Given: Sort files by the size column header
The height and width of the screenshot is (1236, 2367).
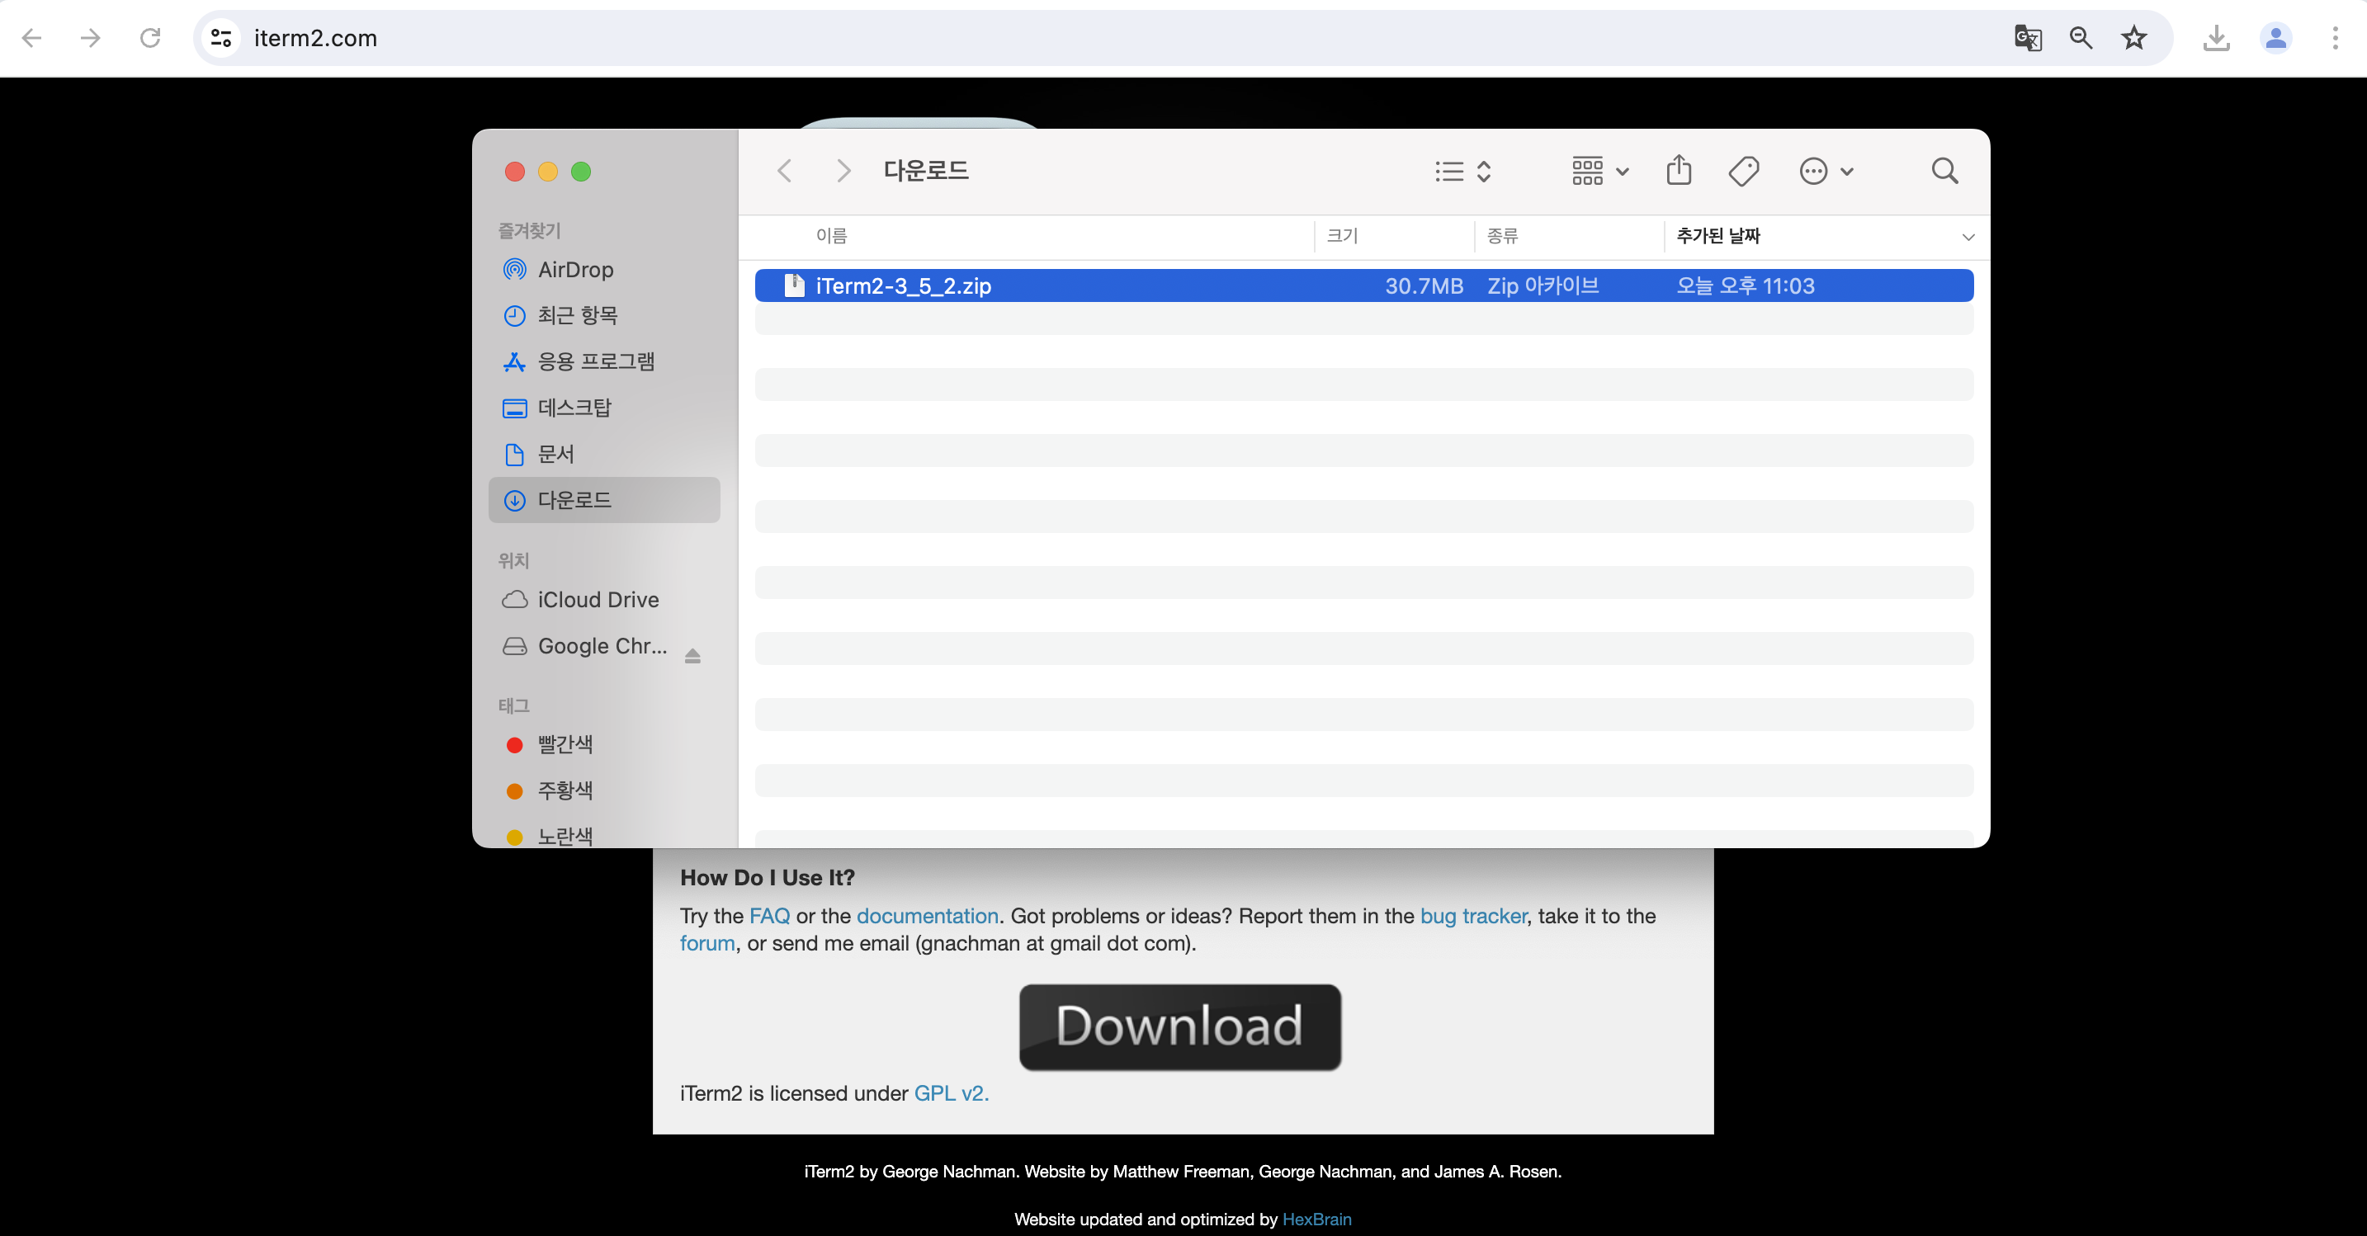Looking at the screenshot, I should point(1343,236).
